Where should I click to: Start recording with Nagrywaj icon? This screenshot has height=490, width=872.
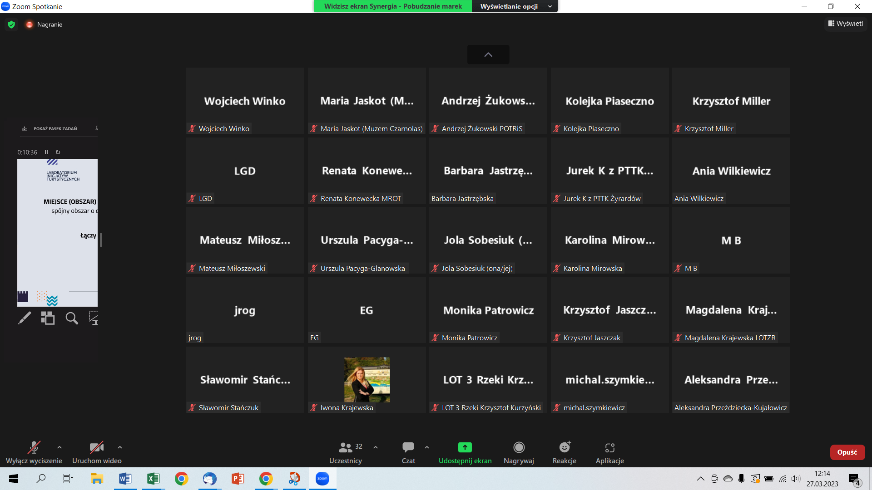pyautogui.click(x=519, y=448)
